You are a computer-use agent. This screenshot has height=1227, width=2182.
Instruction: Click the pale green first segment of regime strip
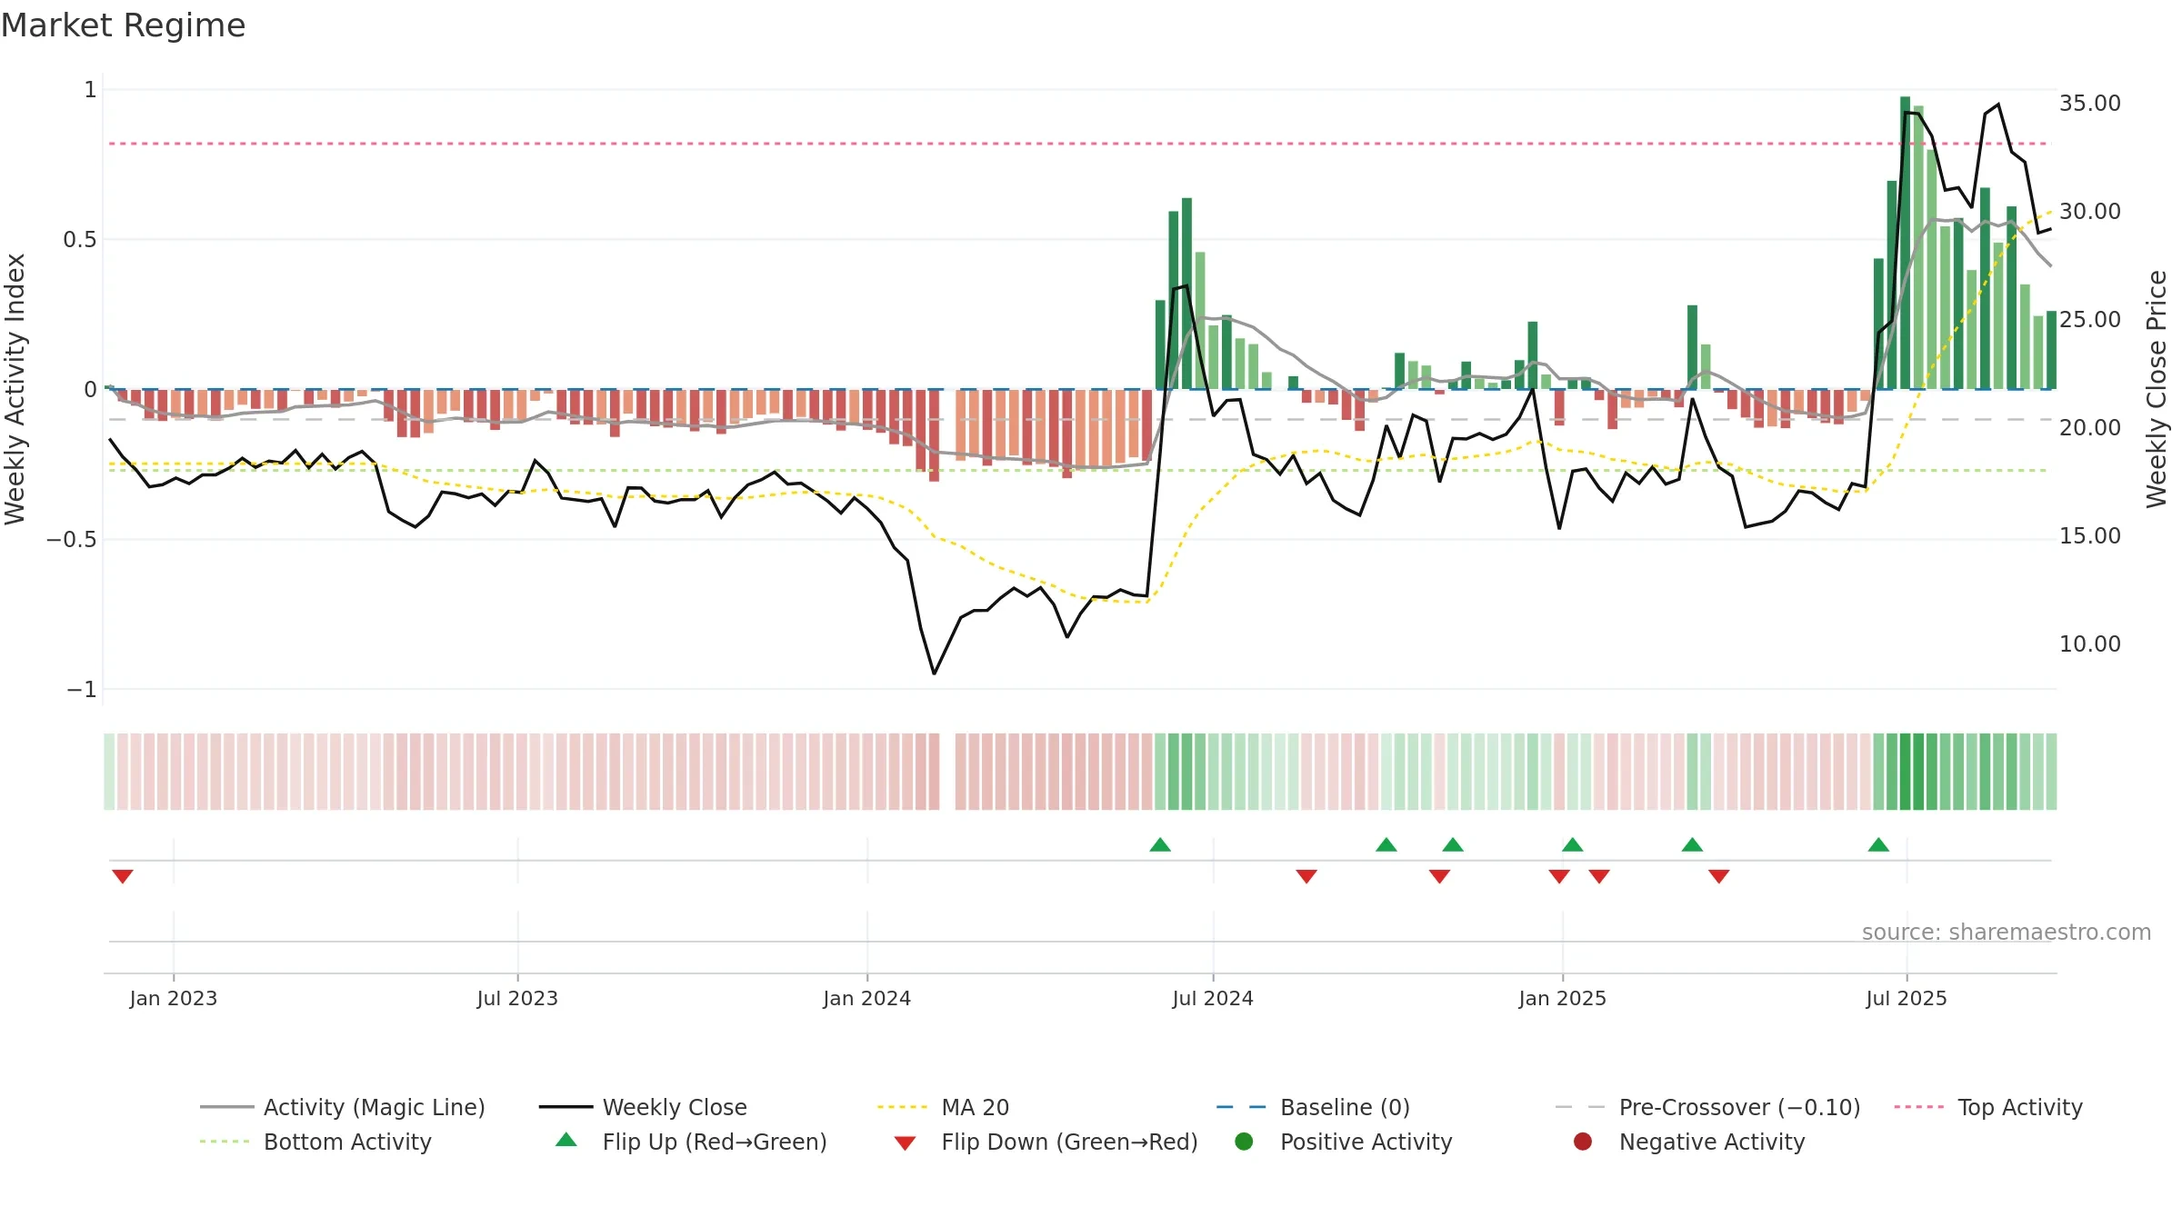[x=109, y=772]
